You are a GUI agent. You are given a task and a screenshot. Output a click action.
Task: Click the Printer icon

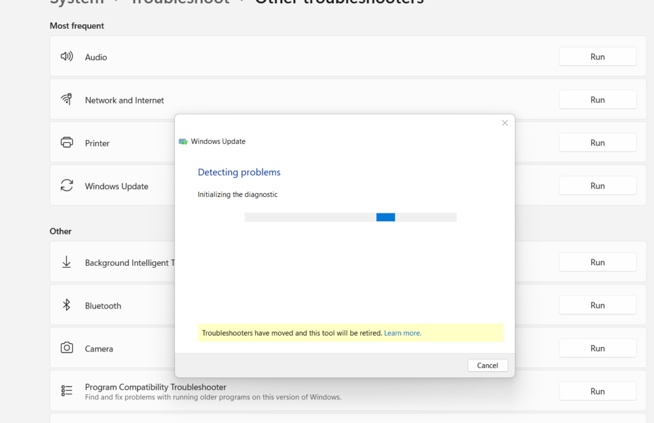pos(66,142)
